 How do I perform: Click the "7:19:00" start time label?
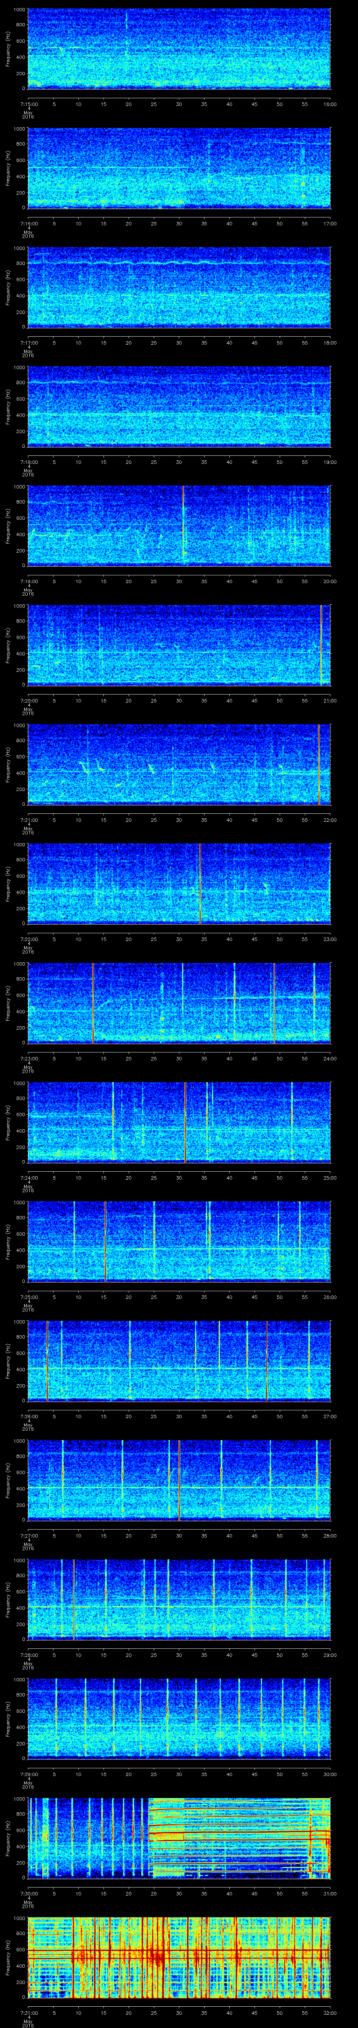pos(28,581)
